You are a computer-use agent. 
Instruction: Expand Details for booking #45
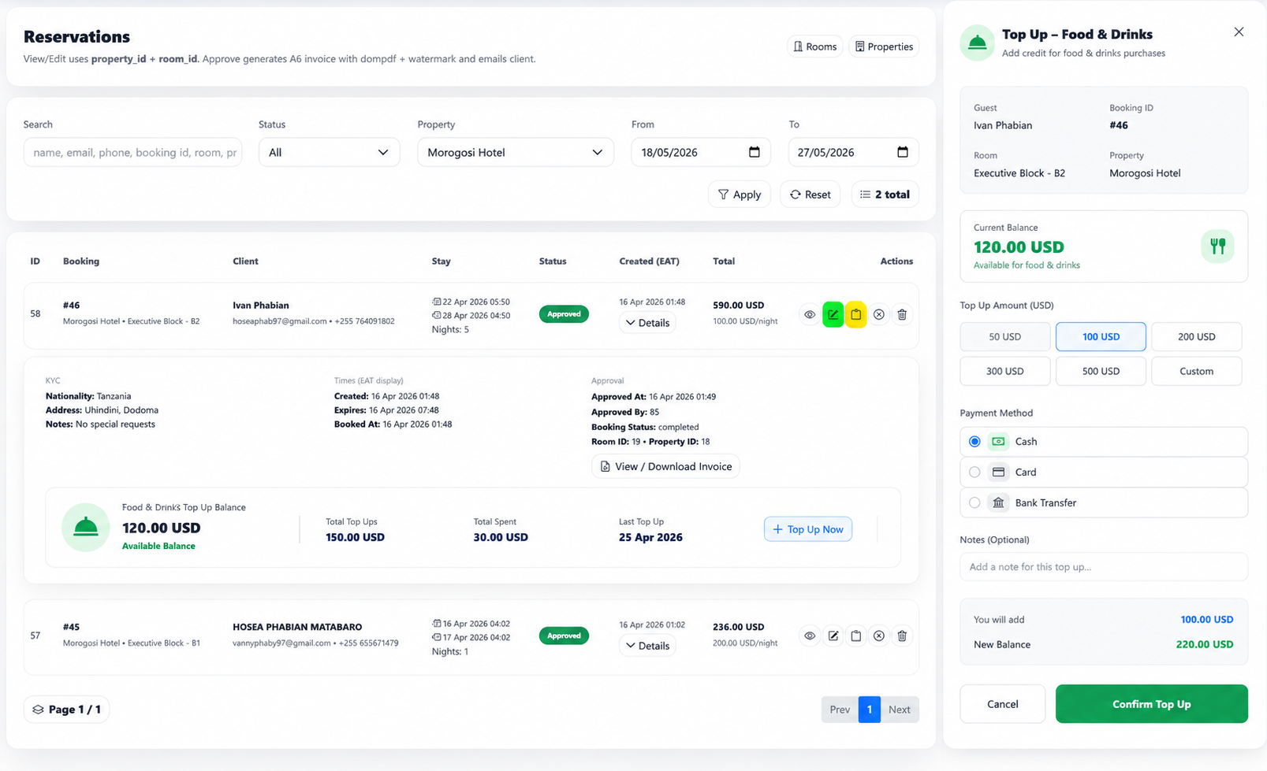[x=647, y=646]
